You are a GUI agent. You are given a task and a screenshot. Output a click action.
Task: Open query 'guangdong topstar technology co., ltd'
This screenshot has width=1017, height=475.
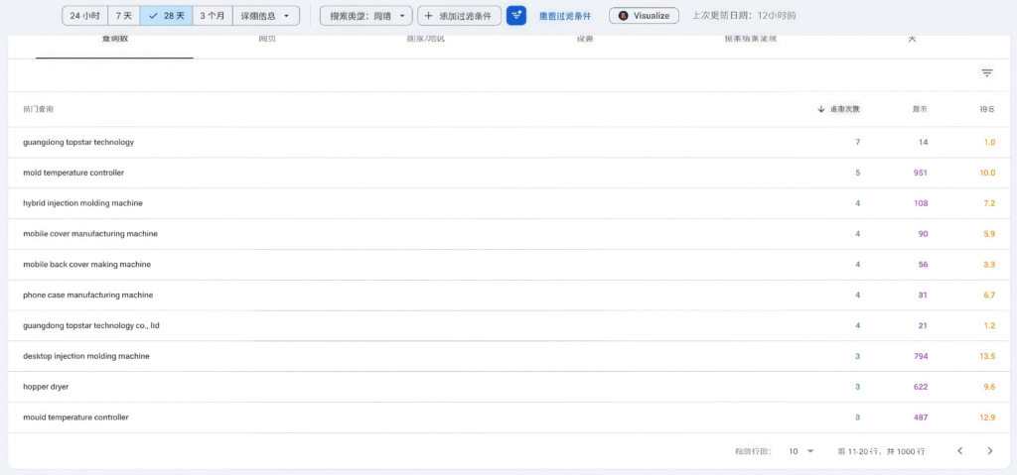(90, 325)
